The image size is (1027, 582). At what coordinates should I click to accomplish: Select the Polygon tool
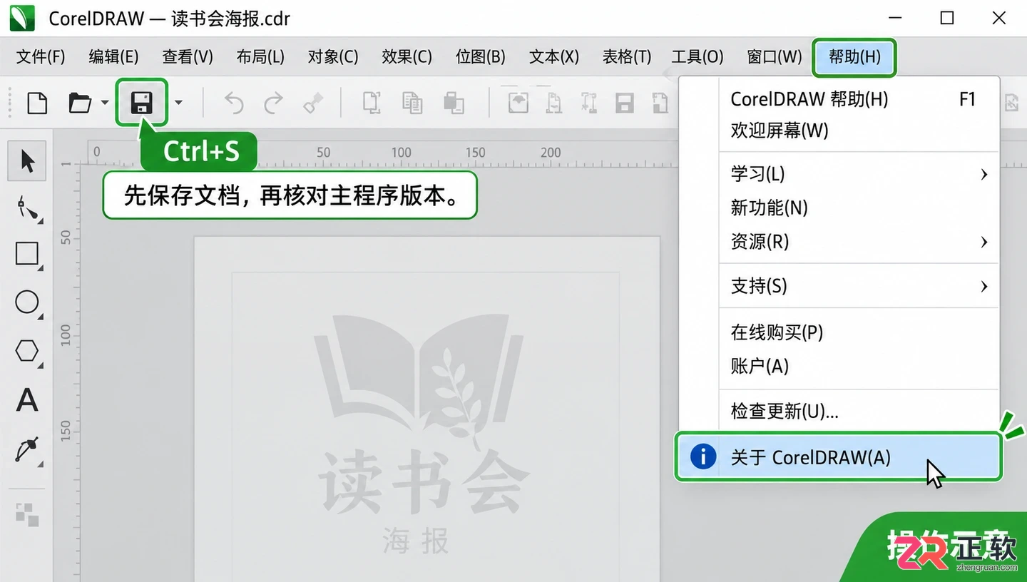[x=28, y=351]
